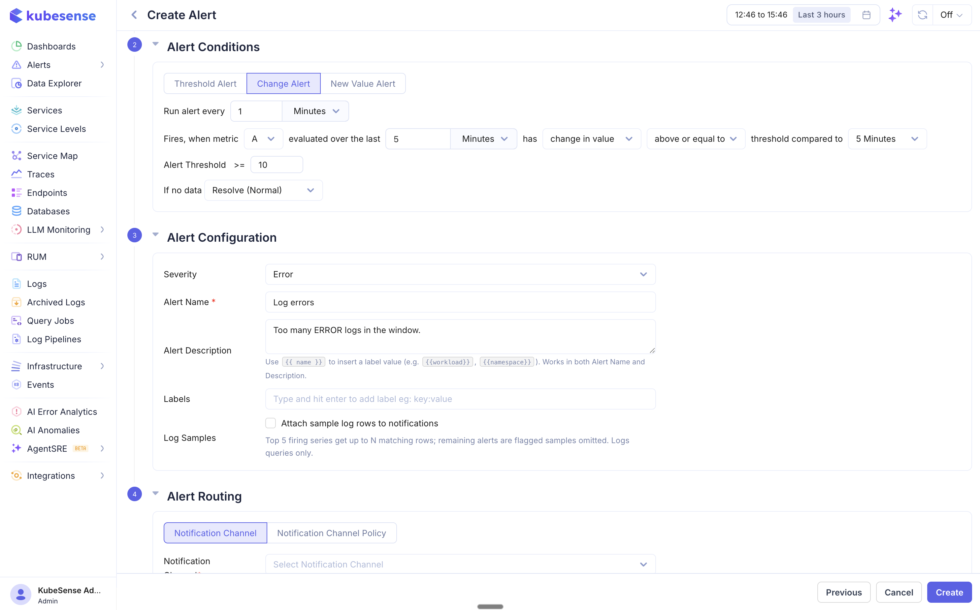Click the Query Jobs icon
This screenshot has height=610, width=980.
click(x=16, y=321)
